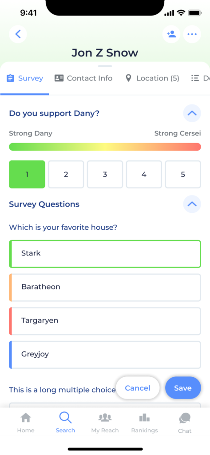Tap the Cancel button
The height and width of the screenshot is (455, 210).
138,388
